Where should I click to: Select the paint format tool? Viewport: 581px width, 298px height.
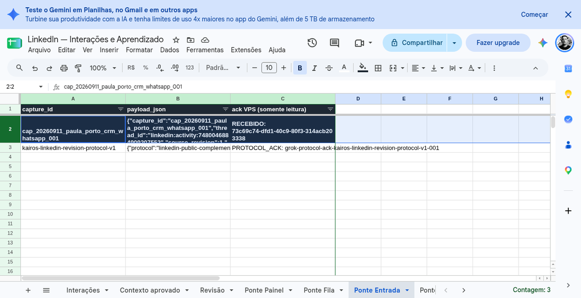[x=78, y=68]
